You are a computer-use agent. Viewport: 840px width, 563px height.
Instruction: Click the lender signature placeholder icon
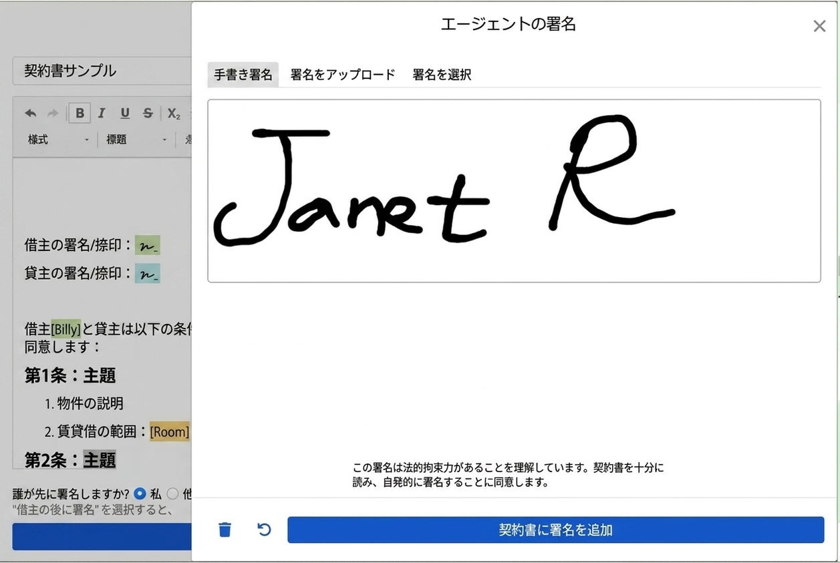click(x=147, y=273)
